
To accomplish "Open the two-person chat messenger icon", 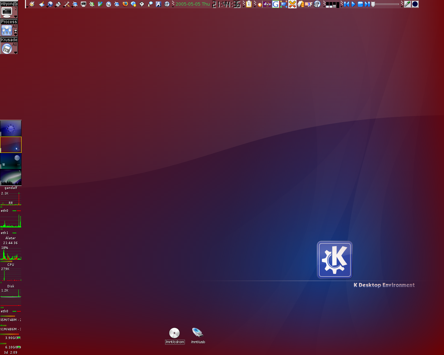I will (x=150, y=4).
